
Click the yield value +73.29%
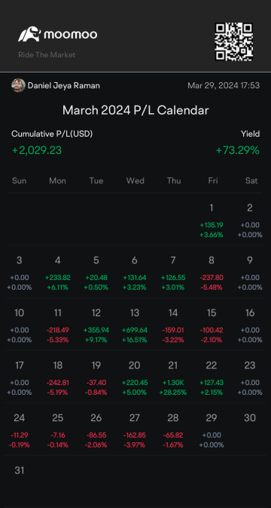tap(237, 150)
